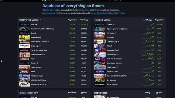Viewport: 175px width, 98px height.
Task: Select the Generation Zero thumbnail
Action: pyautogui.click(x=100, y=50)
